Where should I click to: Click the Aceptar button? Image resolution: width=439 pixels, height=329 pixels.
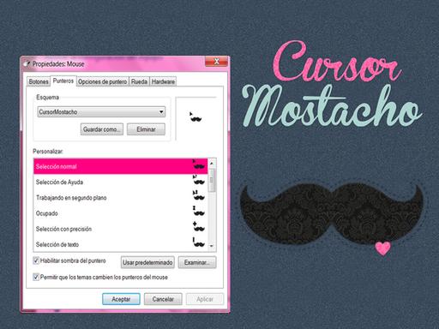coord(121,299)
